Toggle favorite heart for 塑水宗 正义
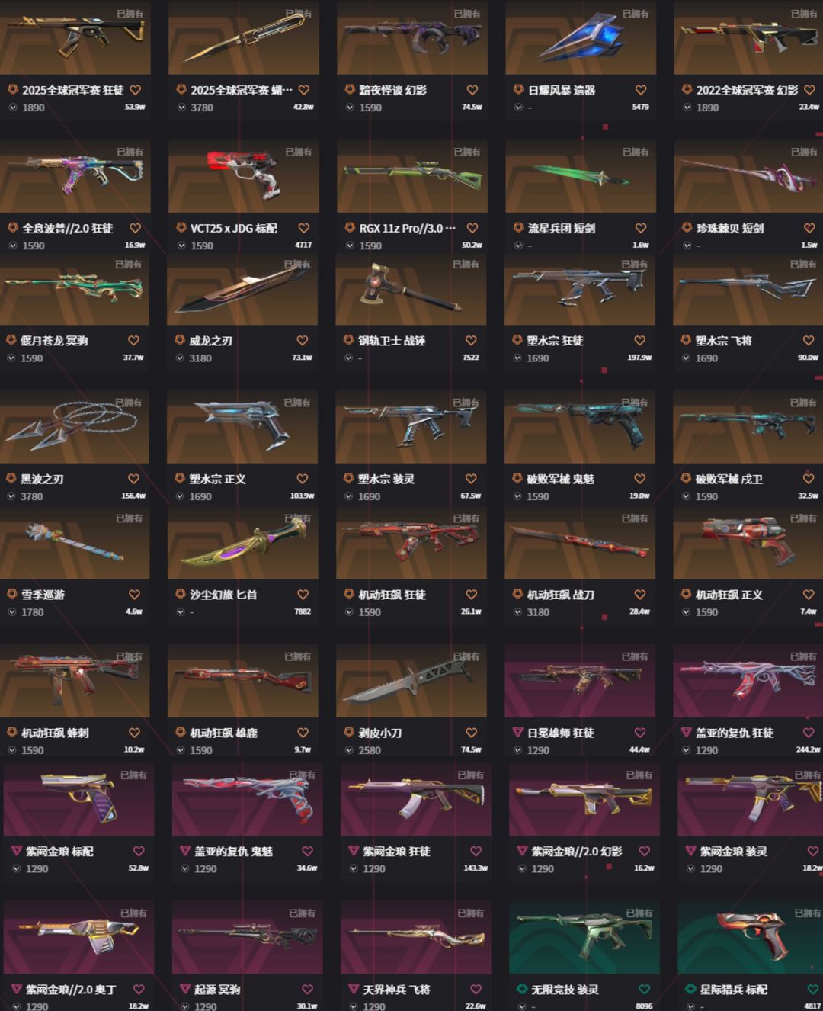The height and width of the screenshot is (1011, 823). [303, 479]
